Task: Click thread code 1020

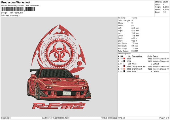Action: coord(150,69)
